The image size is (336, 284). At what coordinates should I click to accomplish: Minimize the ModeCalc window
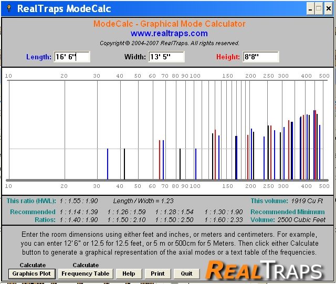point(310,8)
